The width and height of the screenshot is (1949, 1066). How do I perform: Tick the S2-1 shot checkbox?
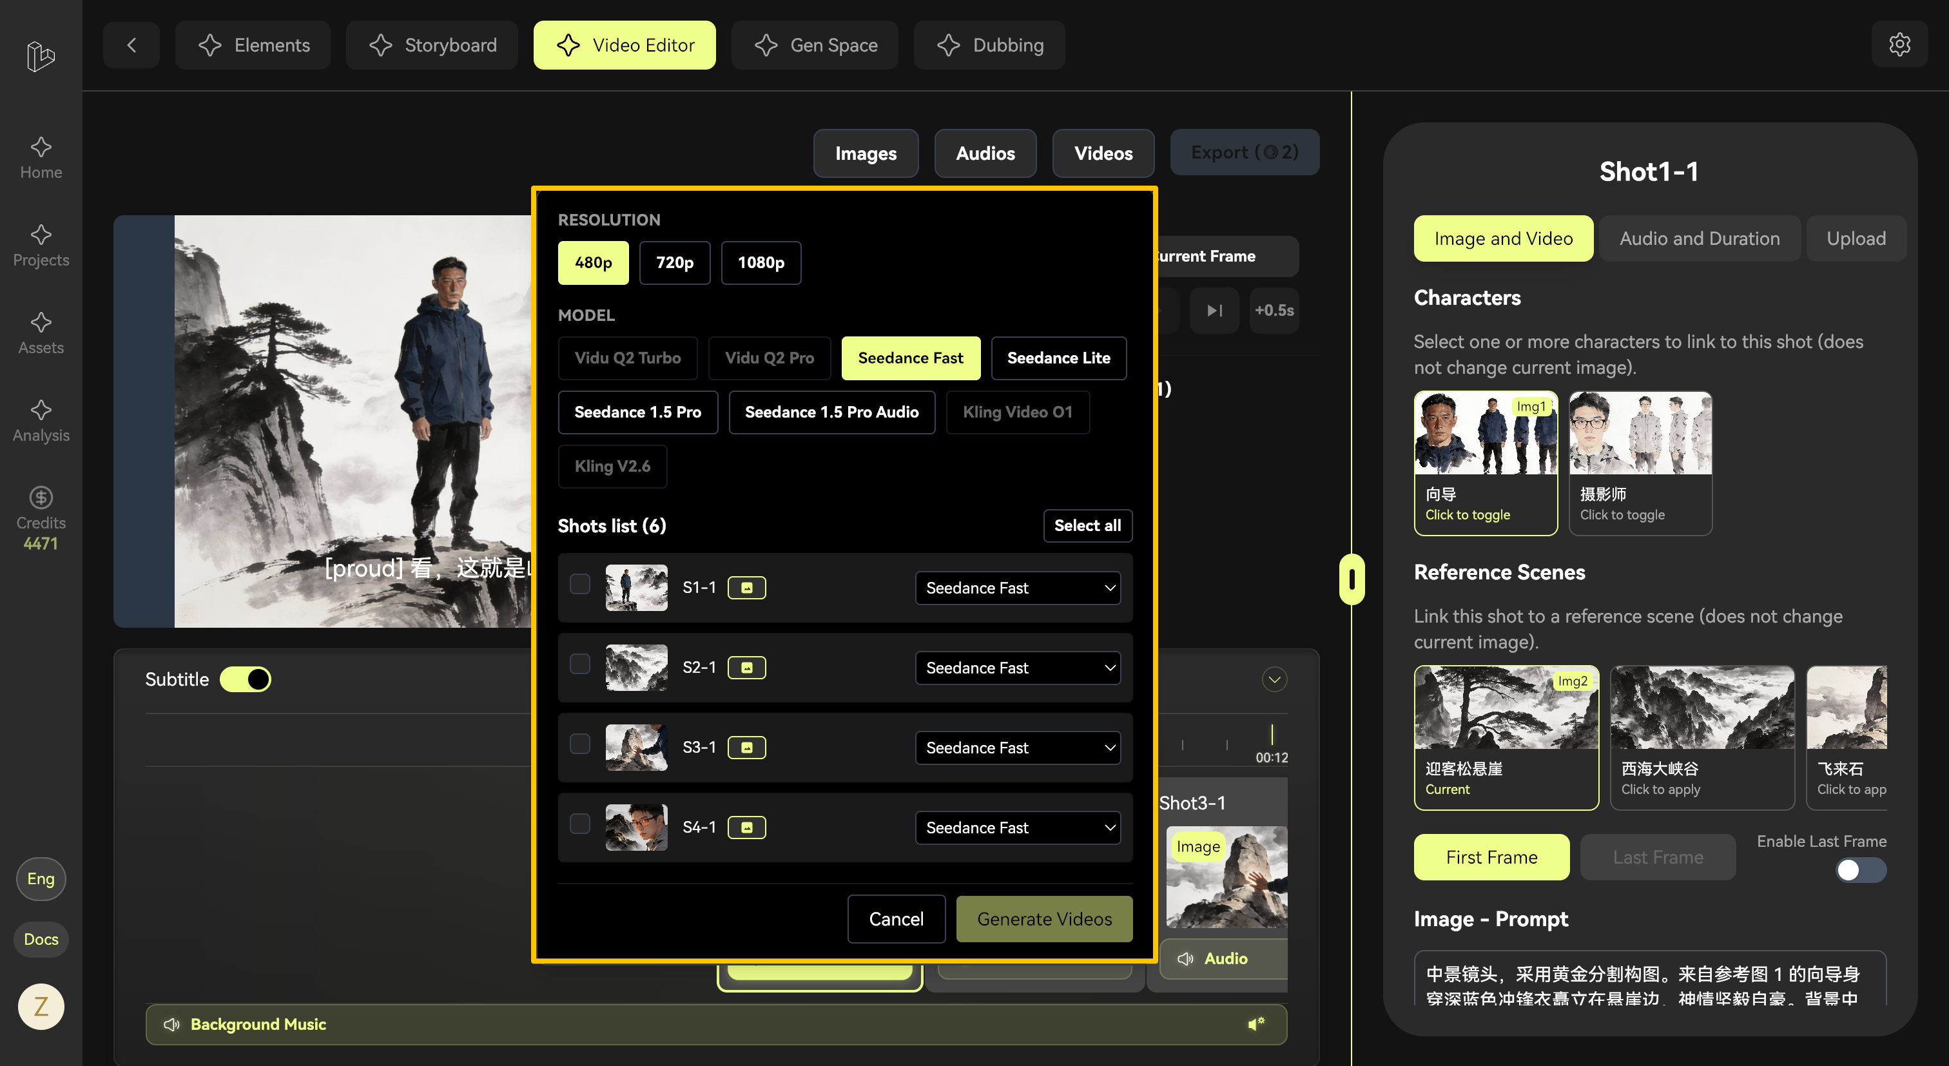[579, 664]
